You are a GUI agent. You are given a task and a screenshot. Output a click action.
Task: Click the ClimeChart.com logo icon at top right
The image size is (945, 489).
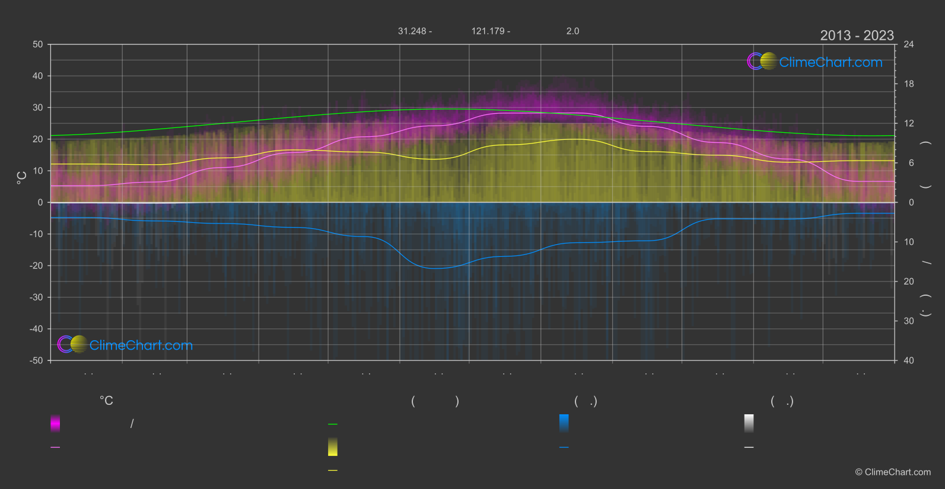[762, 62]
